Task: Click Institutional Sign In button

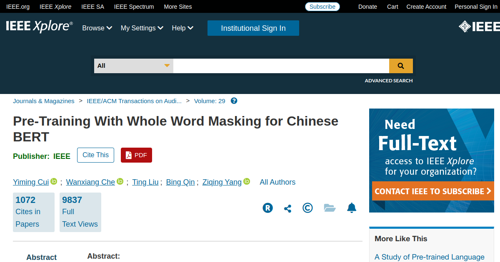Action: point(253,28)
